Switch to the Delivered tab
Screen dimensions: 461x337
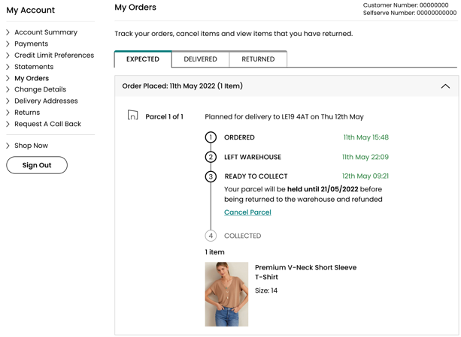pos(200,59)
